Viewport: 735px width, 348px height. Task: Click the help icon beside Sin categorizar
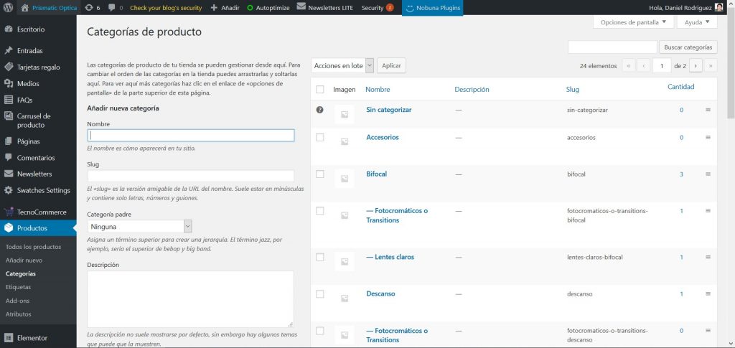[319, 110]
